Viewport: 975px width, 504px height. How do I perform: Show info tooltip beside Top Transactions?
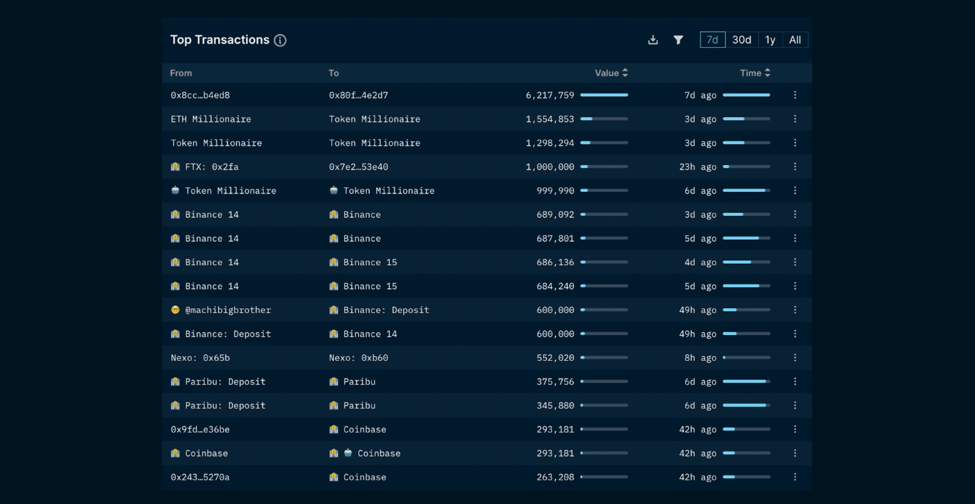point(280,40)
